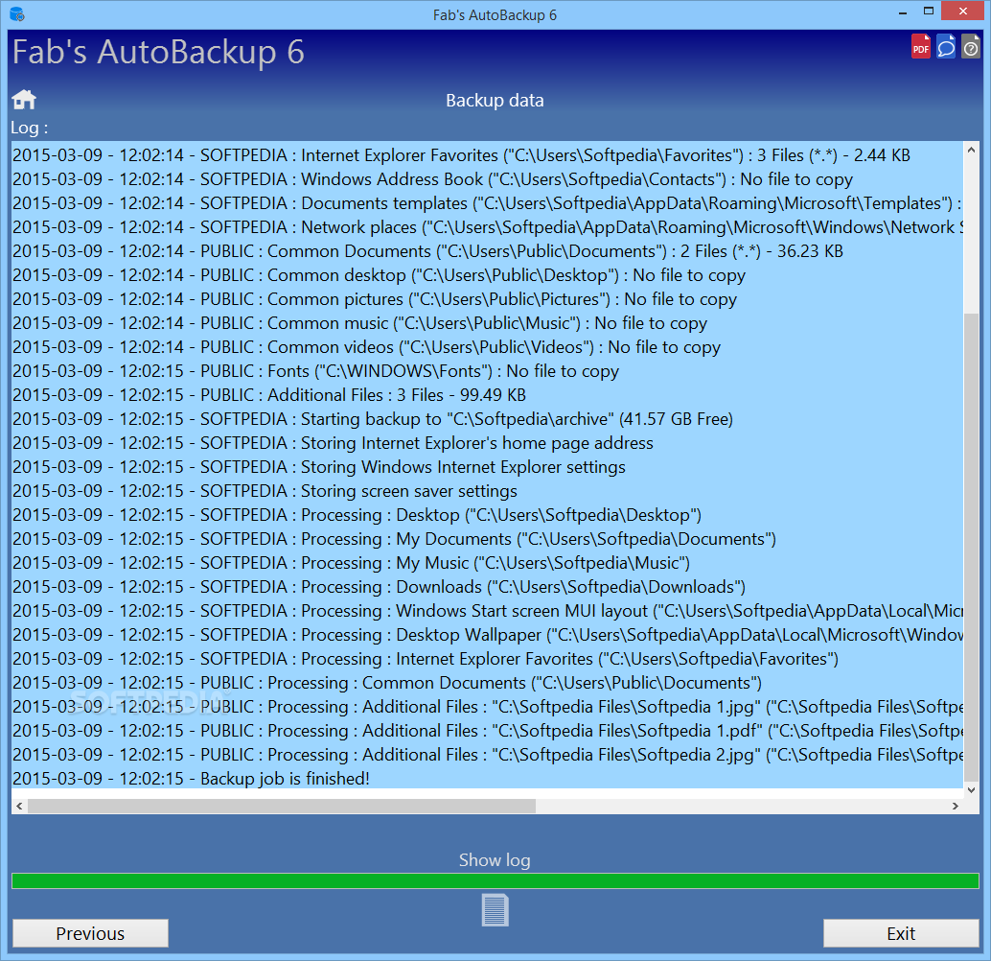Click the app icon in the title bar
This screenshot has height=961, width=991.
(17, 14)
